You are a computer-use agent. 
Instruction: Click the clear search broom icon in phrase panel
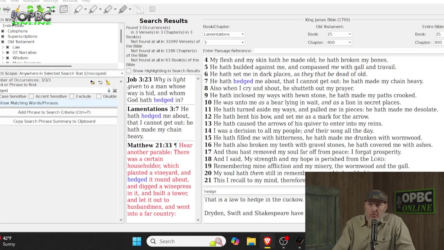click(x=108, y=82)
